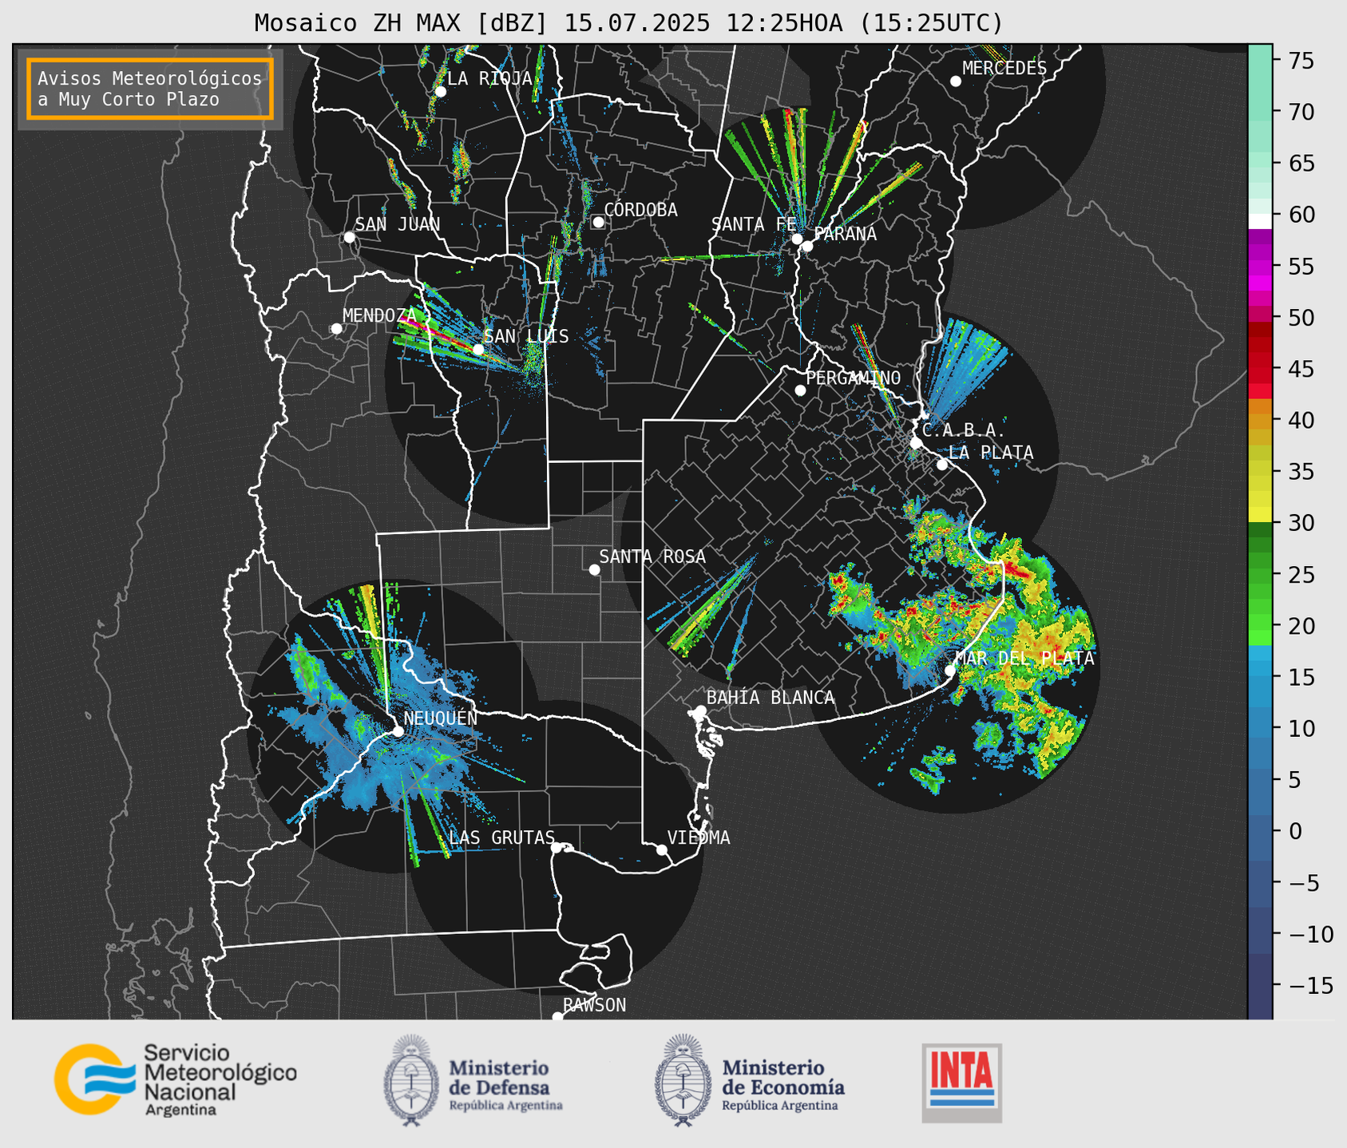This screenshot has width=1347, height=1148.
Task: Click the PARANÁ city label
Action: coord(845,234)
